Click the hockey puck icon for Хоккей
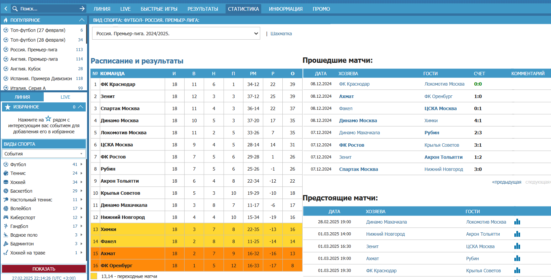The width and height of the screenshot is (551, 280). tap(6, 182)
